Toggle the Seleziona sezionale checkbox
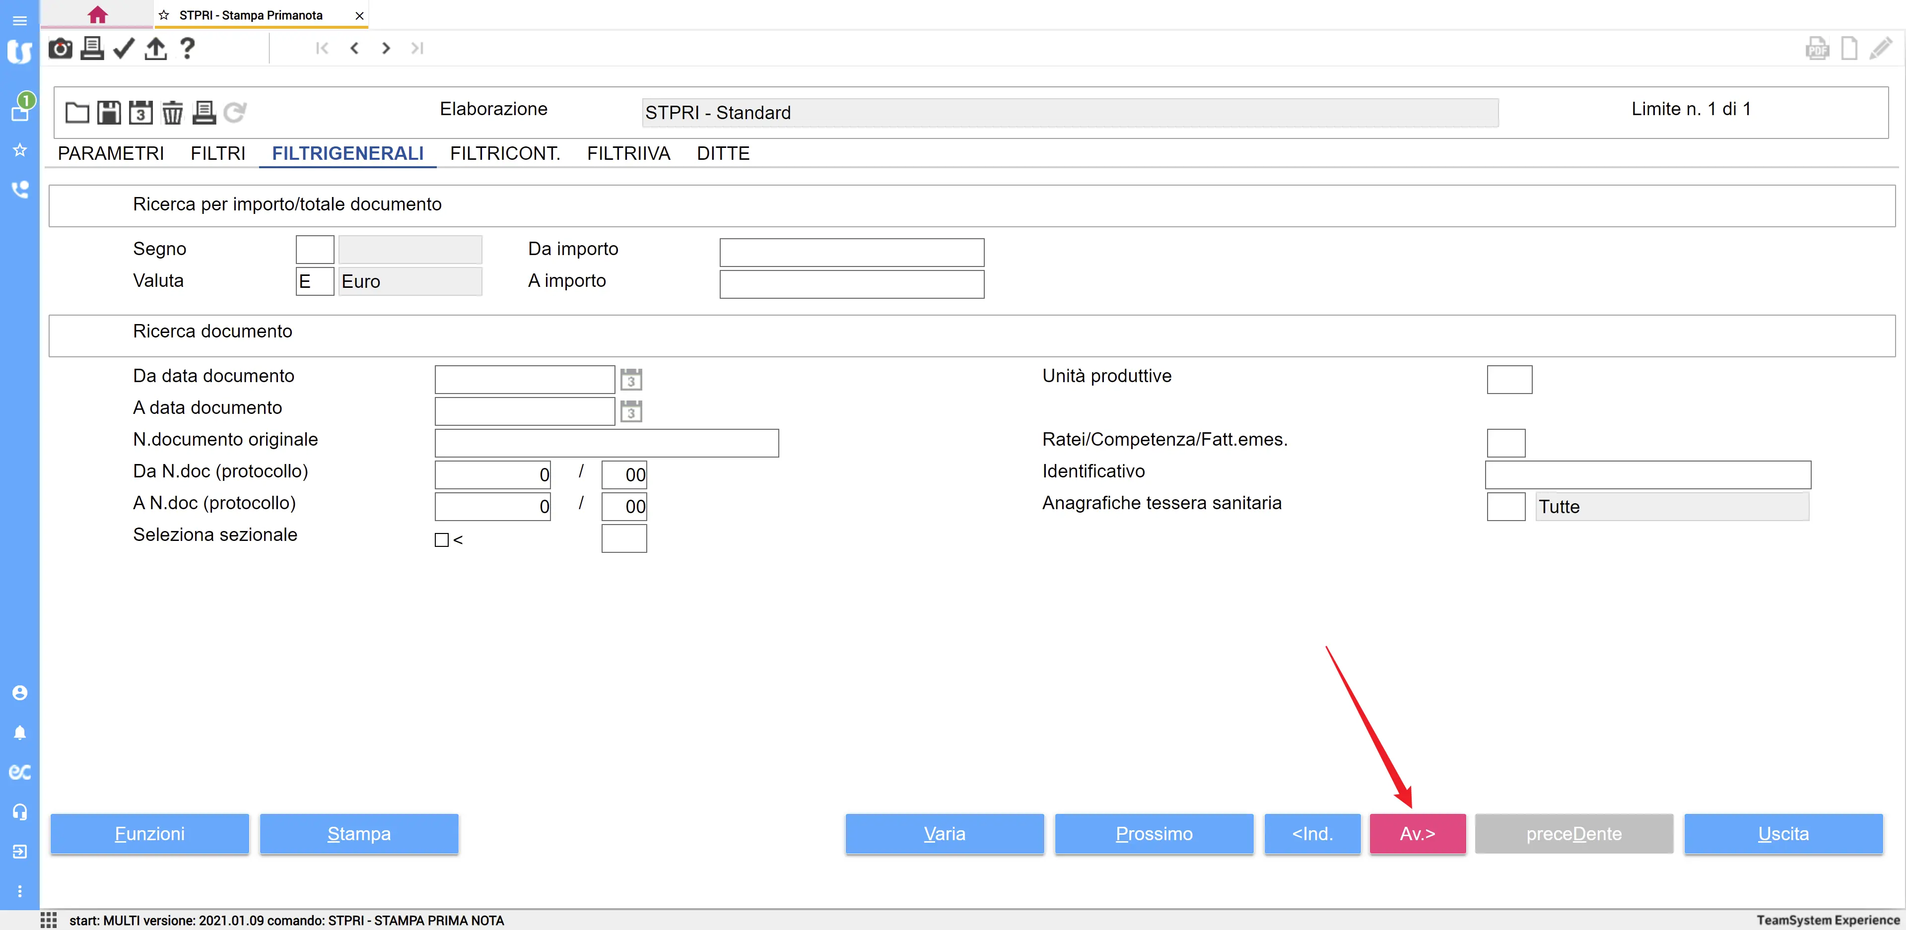This screenshot has width=1906, height=930. (442, 540)
